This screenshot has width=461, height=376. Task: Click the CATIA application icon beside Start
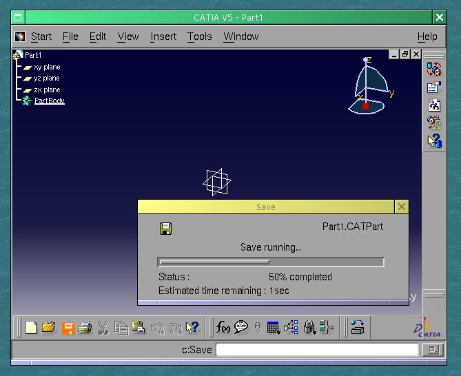[20, 36]
